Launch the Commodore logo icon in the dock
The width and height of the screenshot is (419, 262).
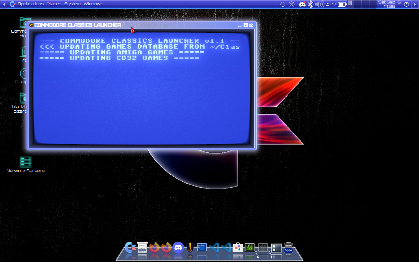pos(130,247)
